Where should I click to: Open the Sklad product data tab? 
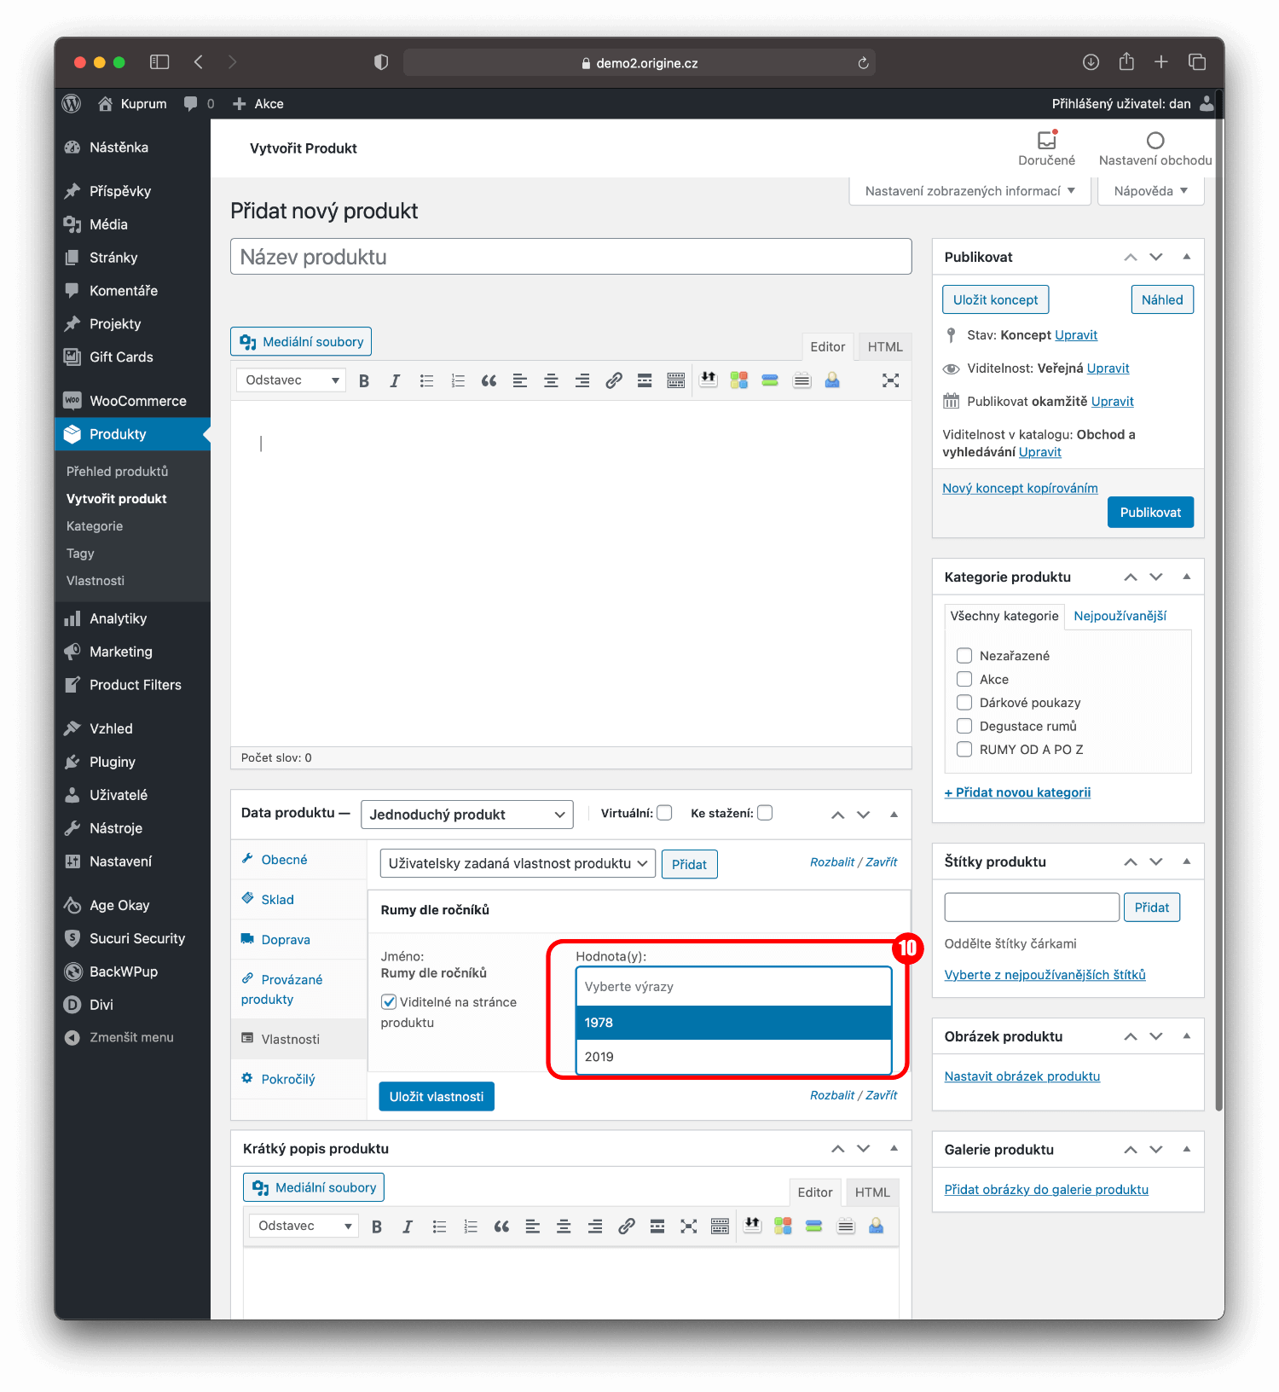pyautogui.click(x=277, y=900)
